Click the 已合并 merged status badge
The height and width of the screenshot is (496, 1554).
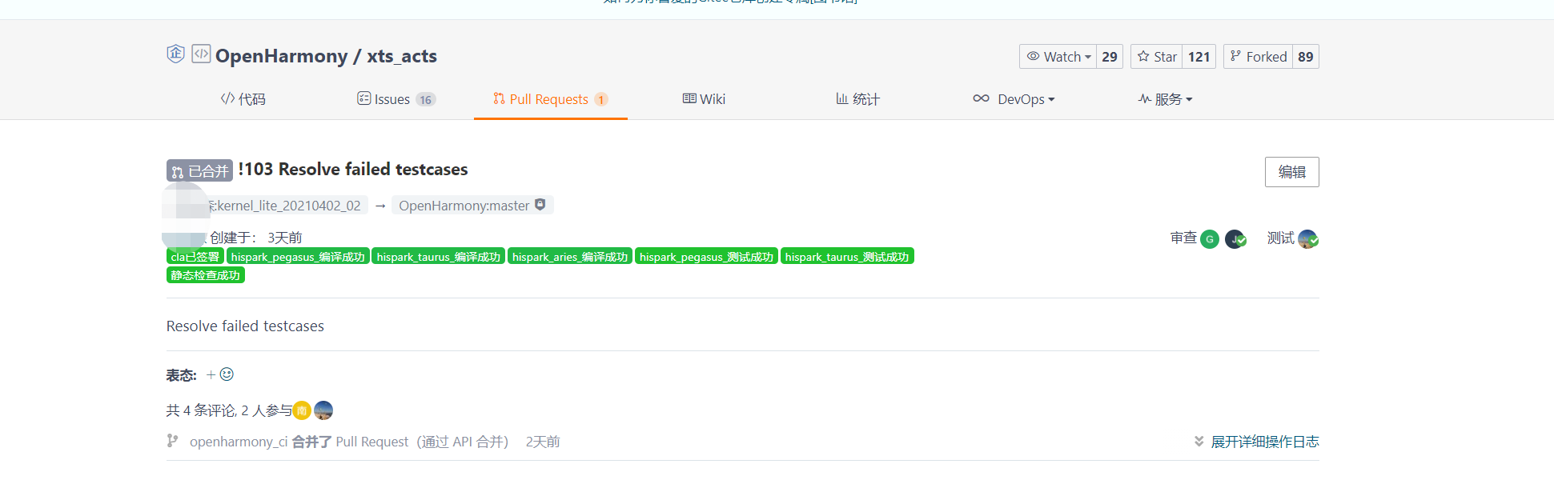pos(199,170)
